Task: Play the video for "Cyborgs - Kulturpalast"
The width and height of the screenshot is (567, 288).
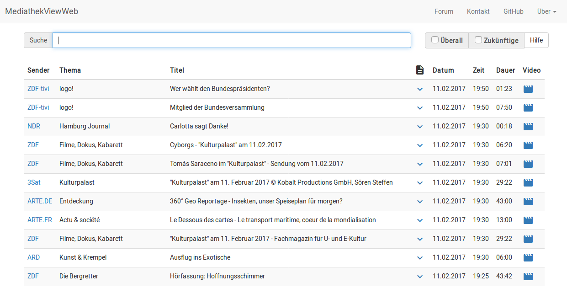Action: [x=528, y=145]
